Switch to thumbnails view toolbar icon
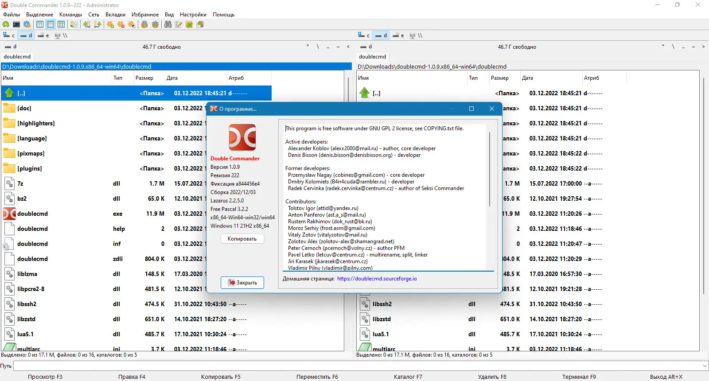This screenshot has height=381, width=709. [61, 24]
